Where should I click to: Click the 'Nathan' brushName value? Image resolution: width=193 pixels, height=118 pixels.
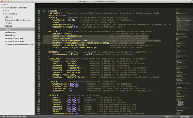(70, 77)
